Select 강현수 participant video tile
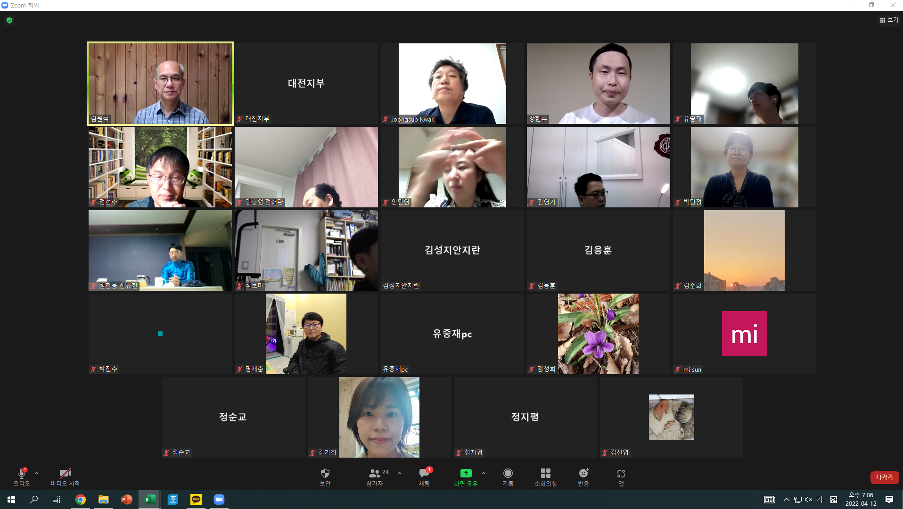Viewport: 903px width, 509px height. (599, 83)
